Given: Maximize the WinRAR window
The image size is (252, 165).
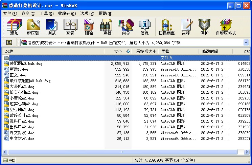Looking at the screenshot, I should click(x=238, y=6).
